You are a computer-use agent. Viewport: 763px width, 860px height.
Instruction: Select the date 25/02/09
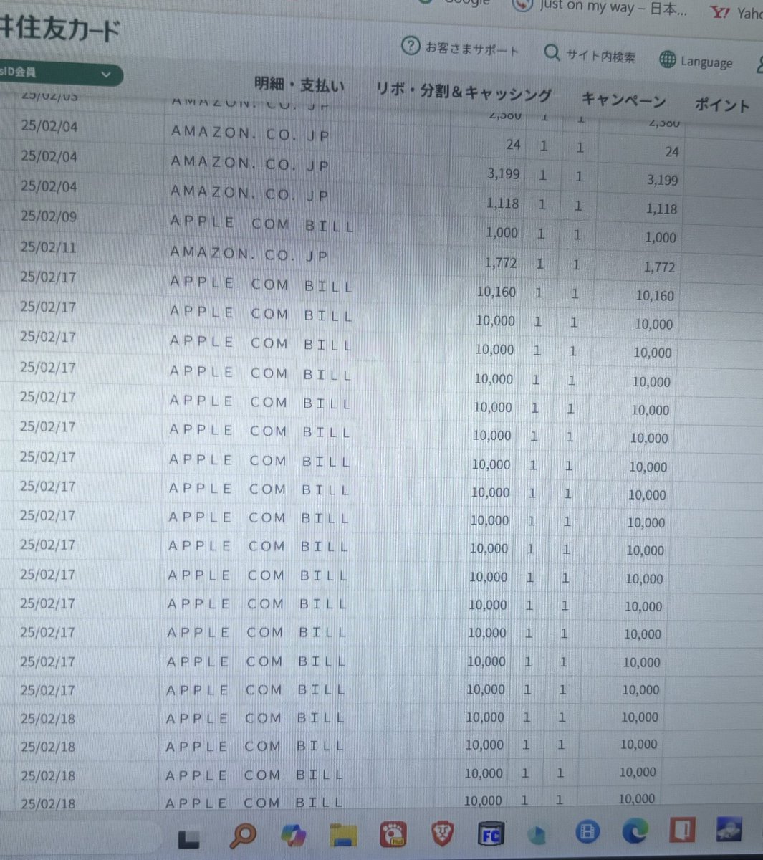coord(49,216)
